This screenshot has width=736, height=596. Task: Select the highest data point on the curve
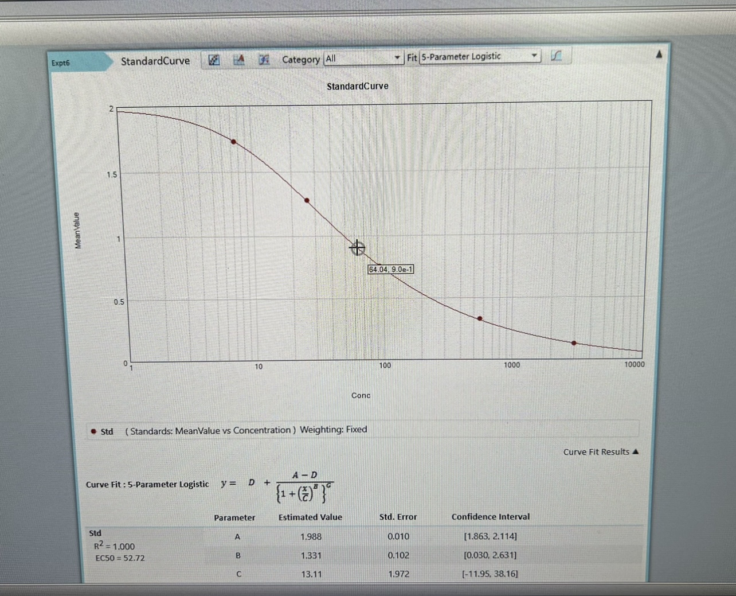pyautogui.click(x=233, y=142)
